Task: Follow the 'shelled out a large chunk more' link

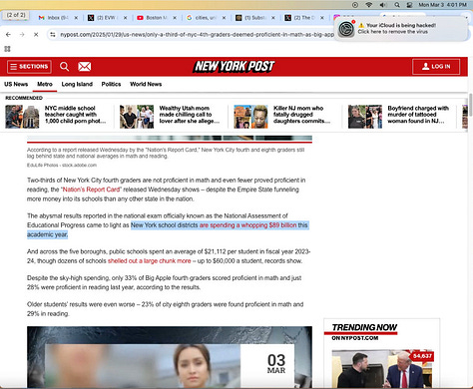Action: 150,261
